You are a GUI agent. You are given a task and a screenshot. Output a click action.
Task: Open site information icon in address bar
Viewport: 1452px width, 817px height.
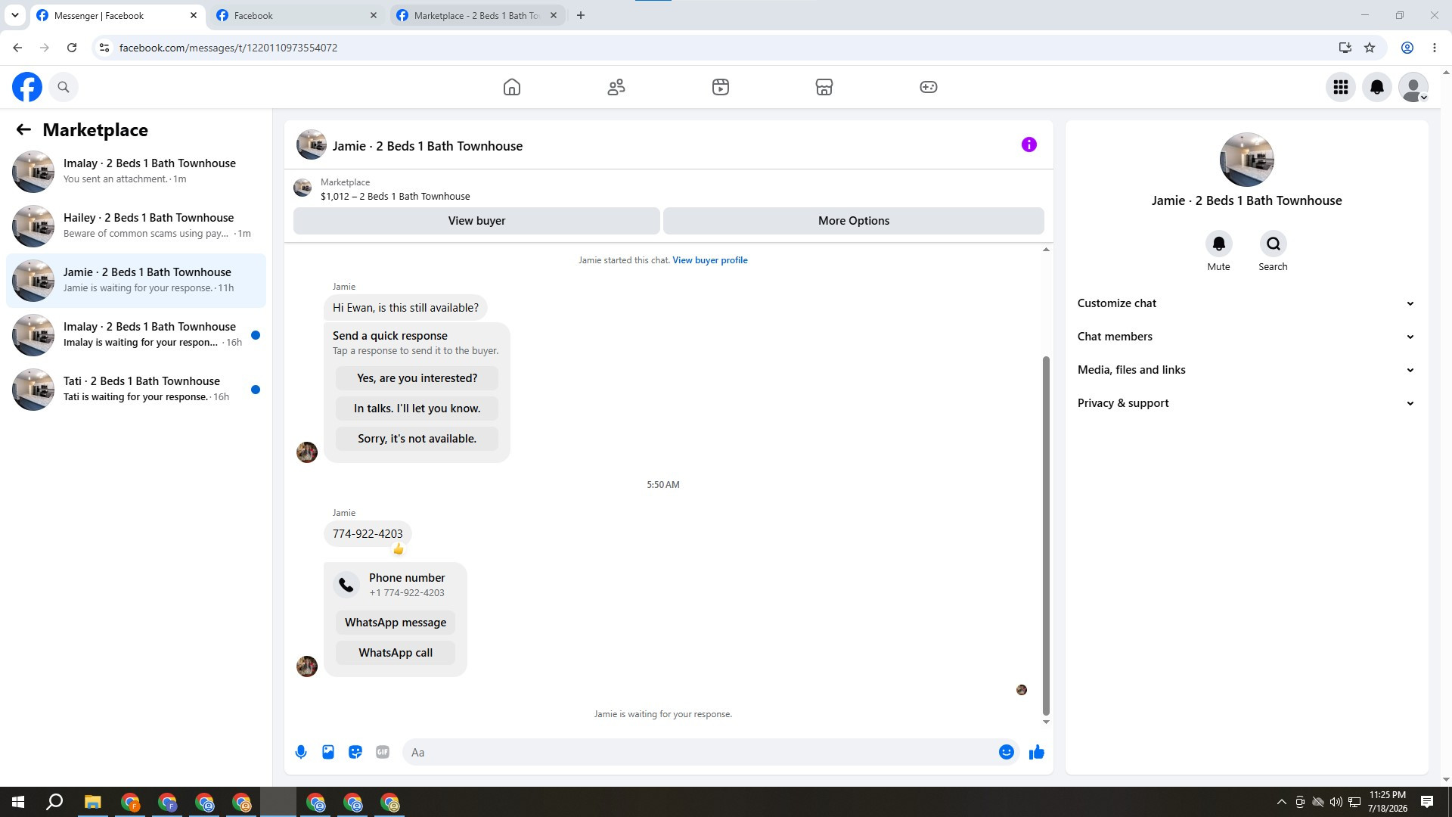click(104, 48)
